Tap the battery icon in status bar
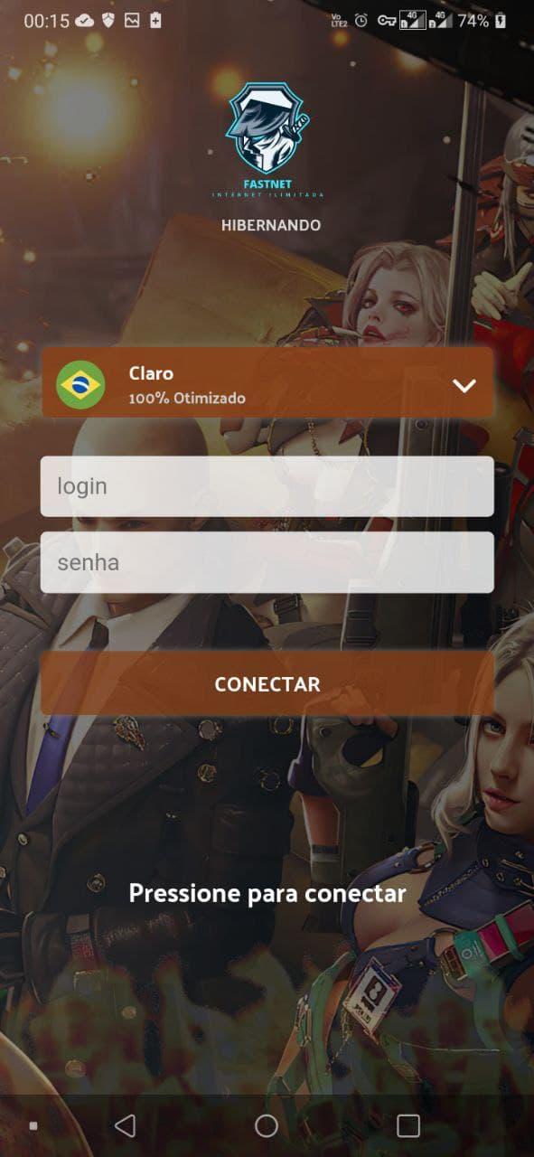534x1157 pixels. click(501, 21)
